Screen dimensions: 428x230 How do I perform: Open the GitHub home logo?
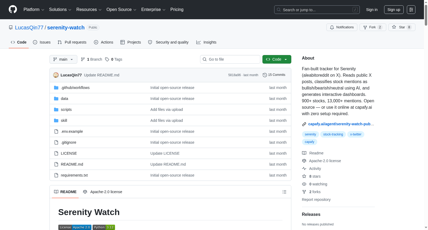point(13,9)
